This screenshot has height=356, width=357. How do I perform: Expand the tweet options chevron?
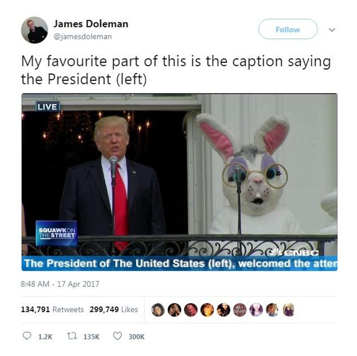click(332, 30)
